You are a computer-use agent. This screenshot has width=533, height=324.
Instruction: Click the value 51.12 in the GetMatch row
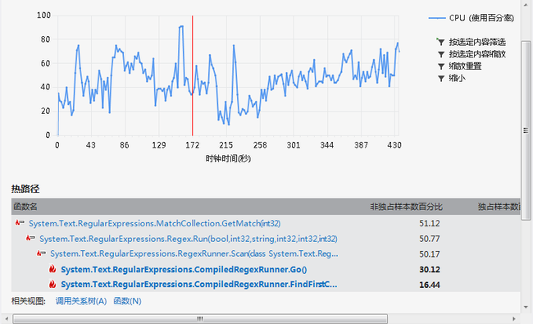click(x=430, y=223)
